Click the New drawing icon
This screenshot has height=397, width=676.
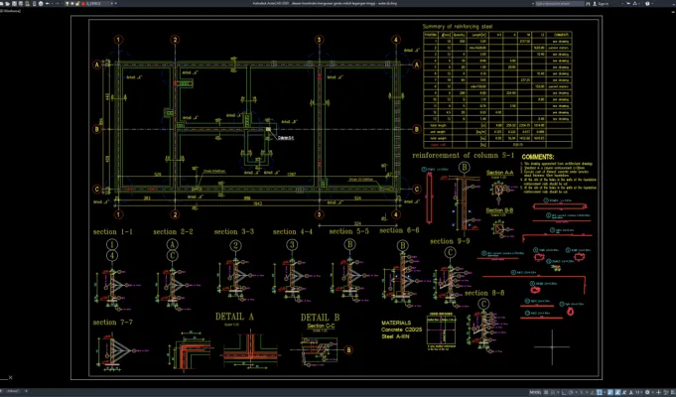point(1,3)
